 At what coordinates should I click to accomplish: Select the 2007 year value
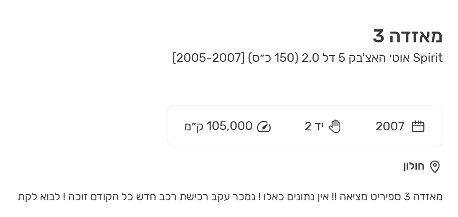click(x=390, y=127)
